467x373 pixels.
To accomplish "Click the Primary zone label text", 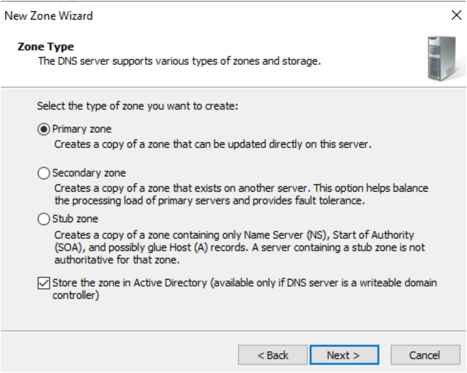I will coord(82,129).
